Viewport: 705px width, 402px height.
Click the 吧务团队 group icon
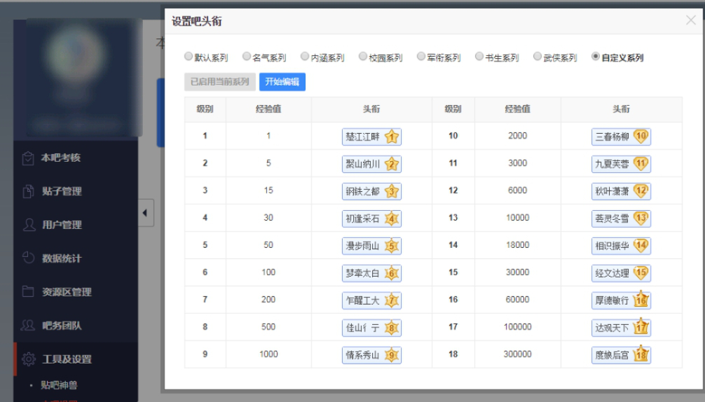28,326
